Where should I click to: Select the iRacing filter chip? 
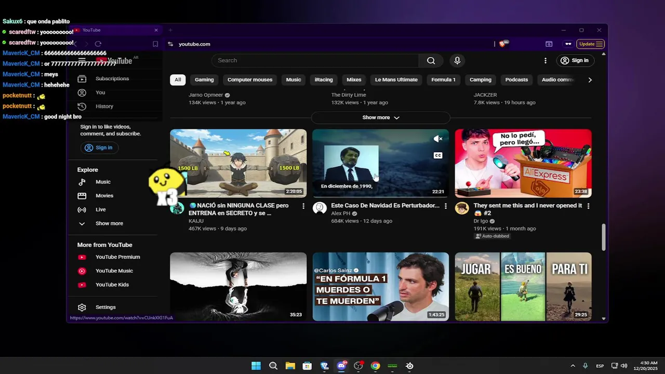coord(324,80)
